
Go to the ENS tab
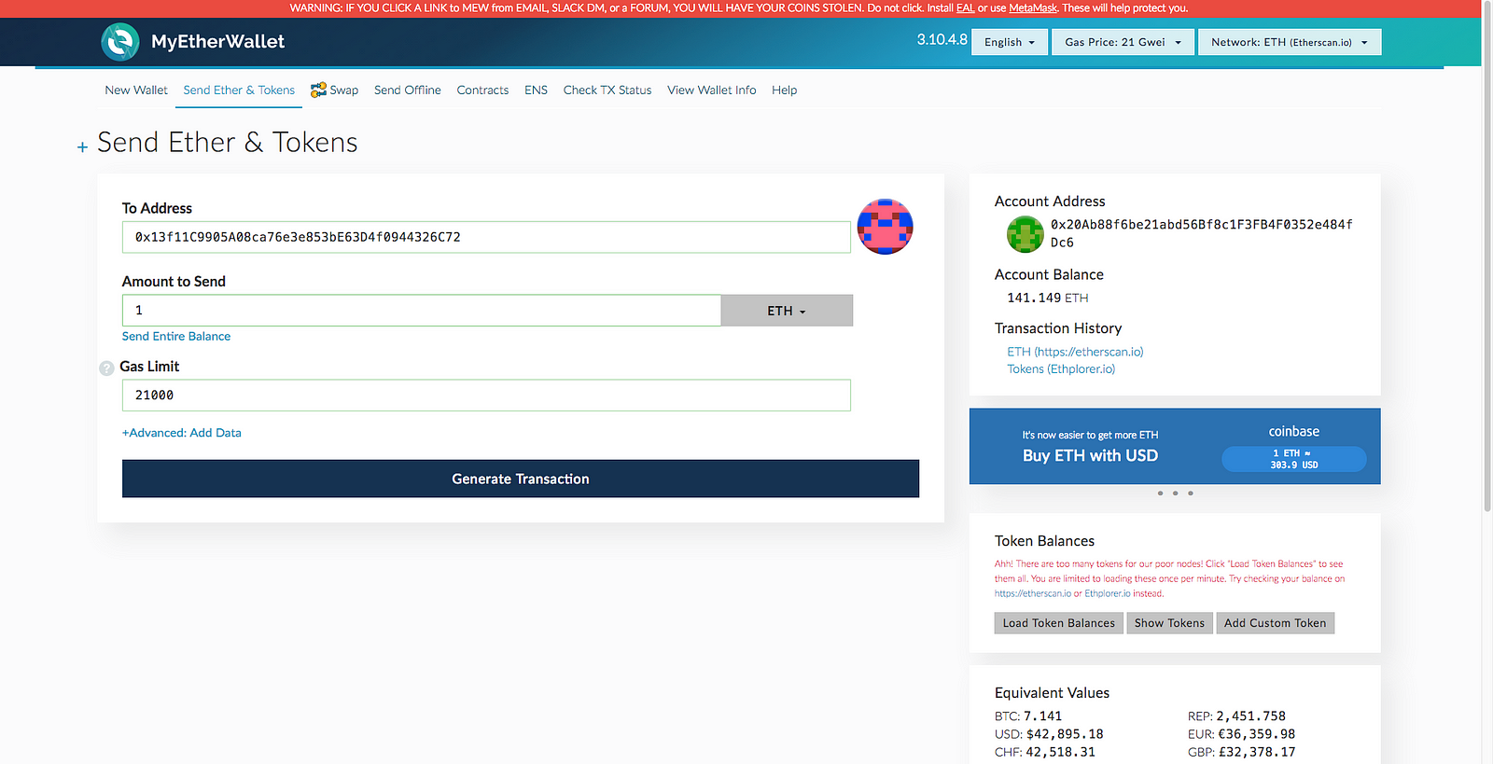(536, 90)
